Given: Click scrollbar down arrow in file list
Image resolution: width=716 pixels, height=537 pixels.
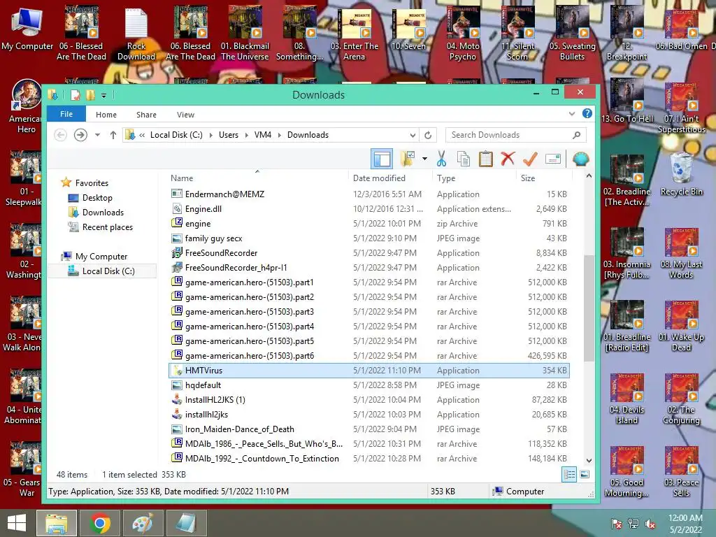Looking at the screenshot, I should coord(589,461).
